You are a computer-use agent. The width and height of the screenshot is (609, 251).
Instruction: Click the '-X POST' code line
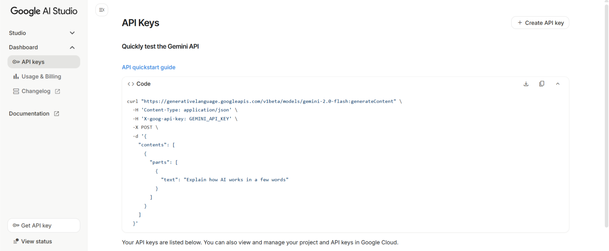pos(145,127)
